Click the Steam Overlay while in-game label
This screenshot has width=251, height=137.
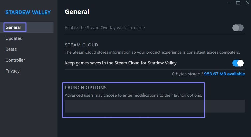coord(105,28)
